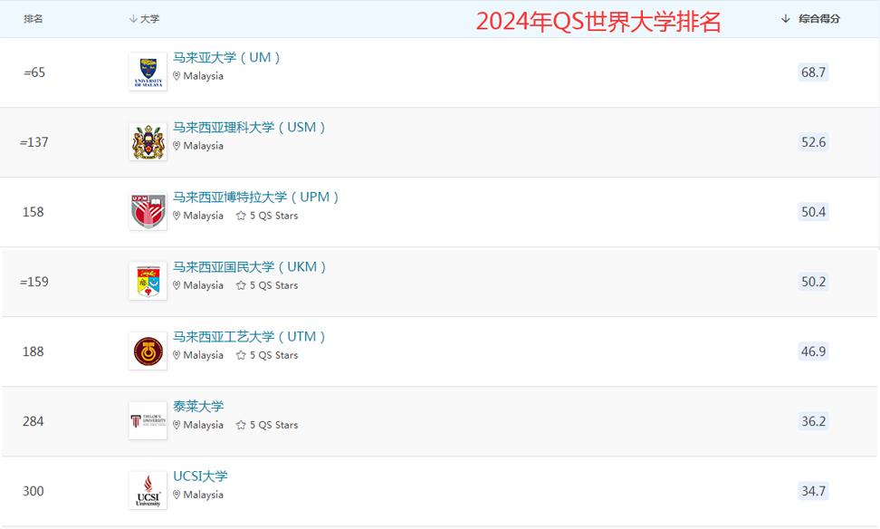Click location pin icon in UTM row
The width and height of the screenshot is (880, 529).
(177, 355)
